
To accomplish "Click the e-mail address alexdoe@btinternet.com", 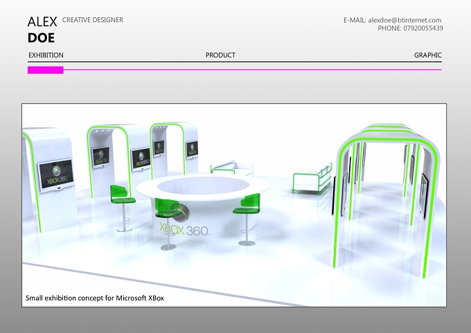I will 405,20.
